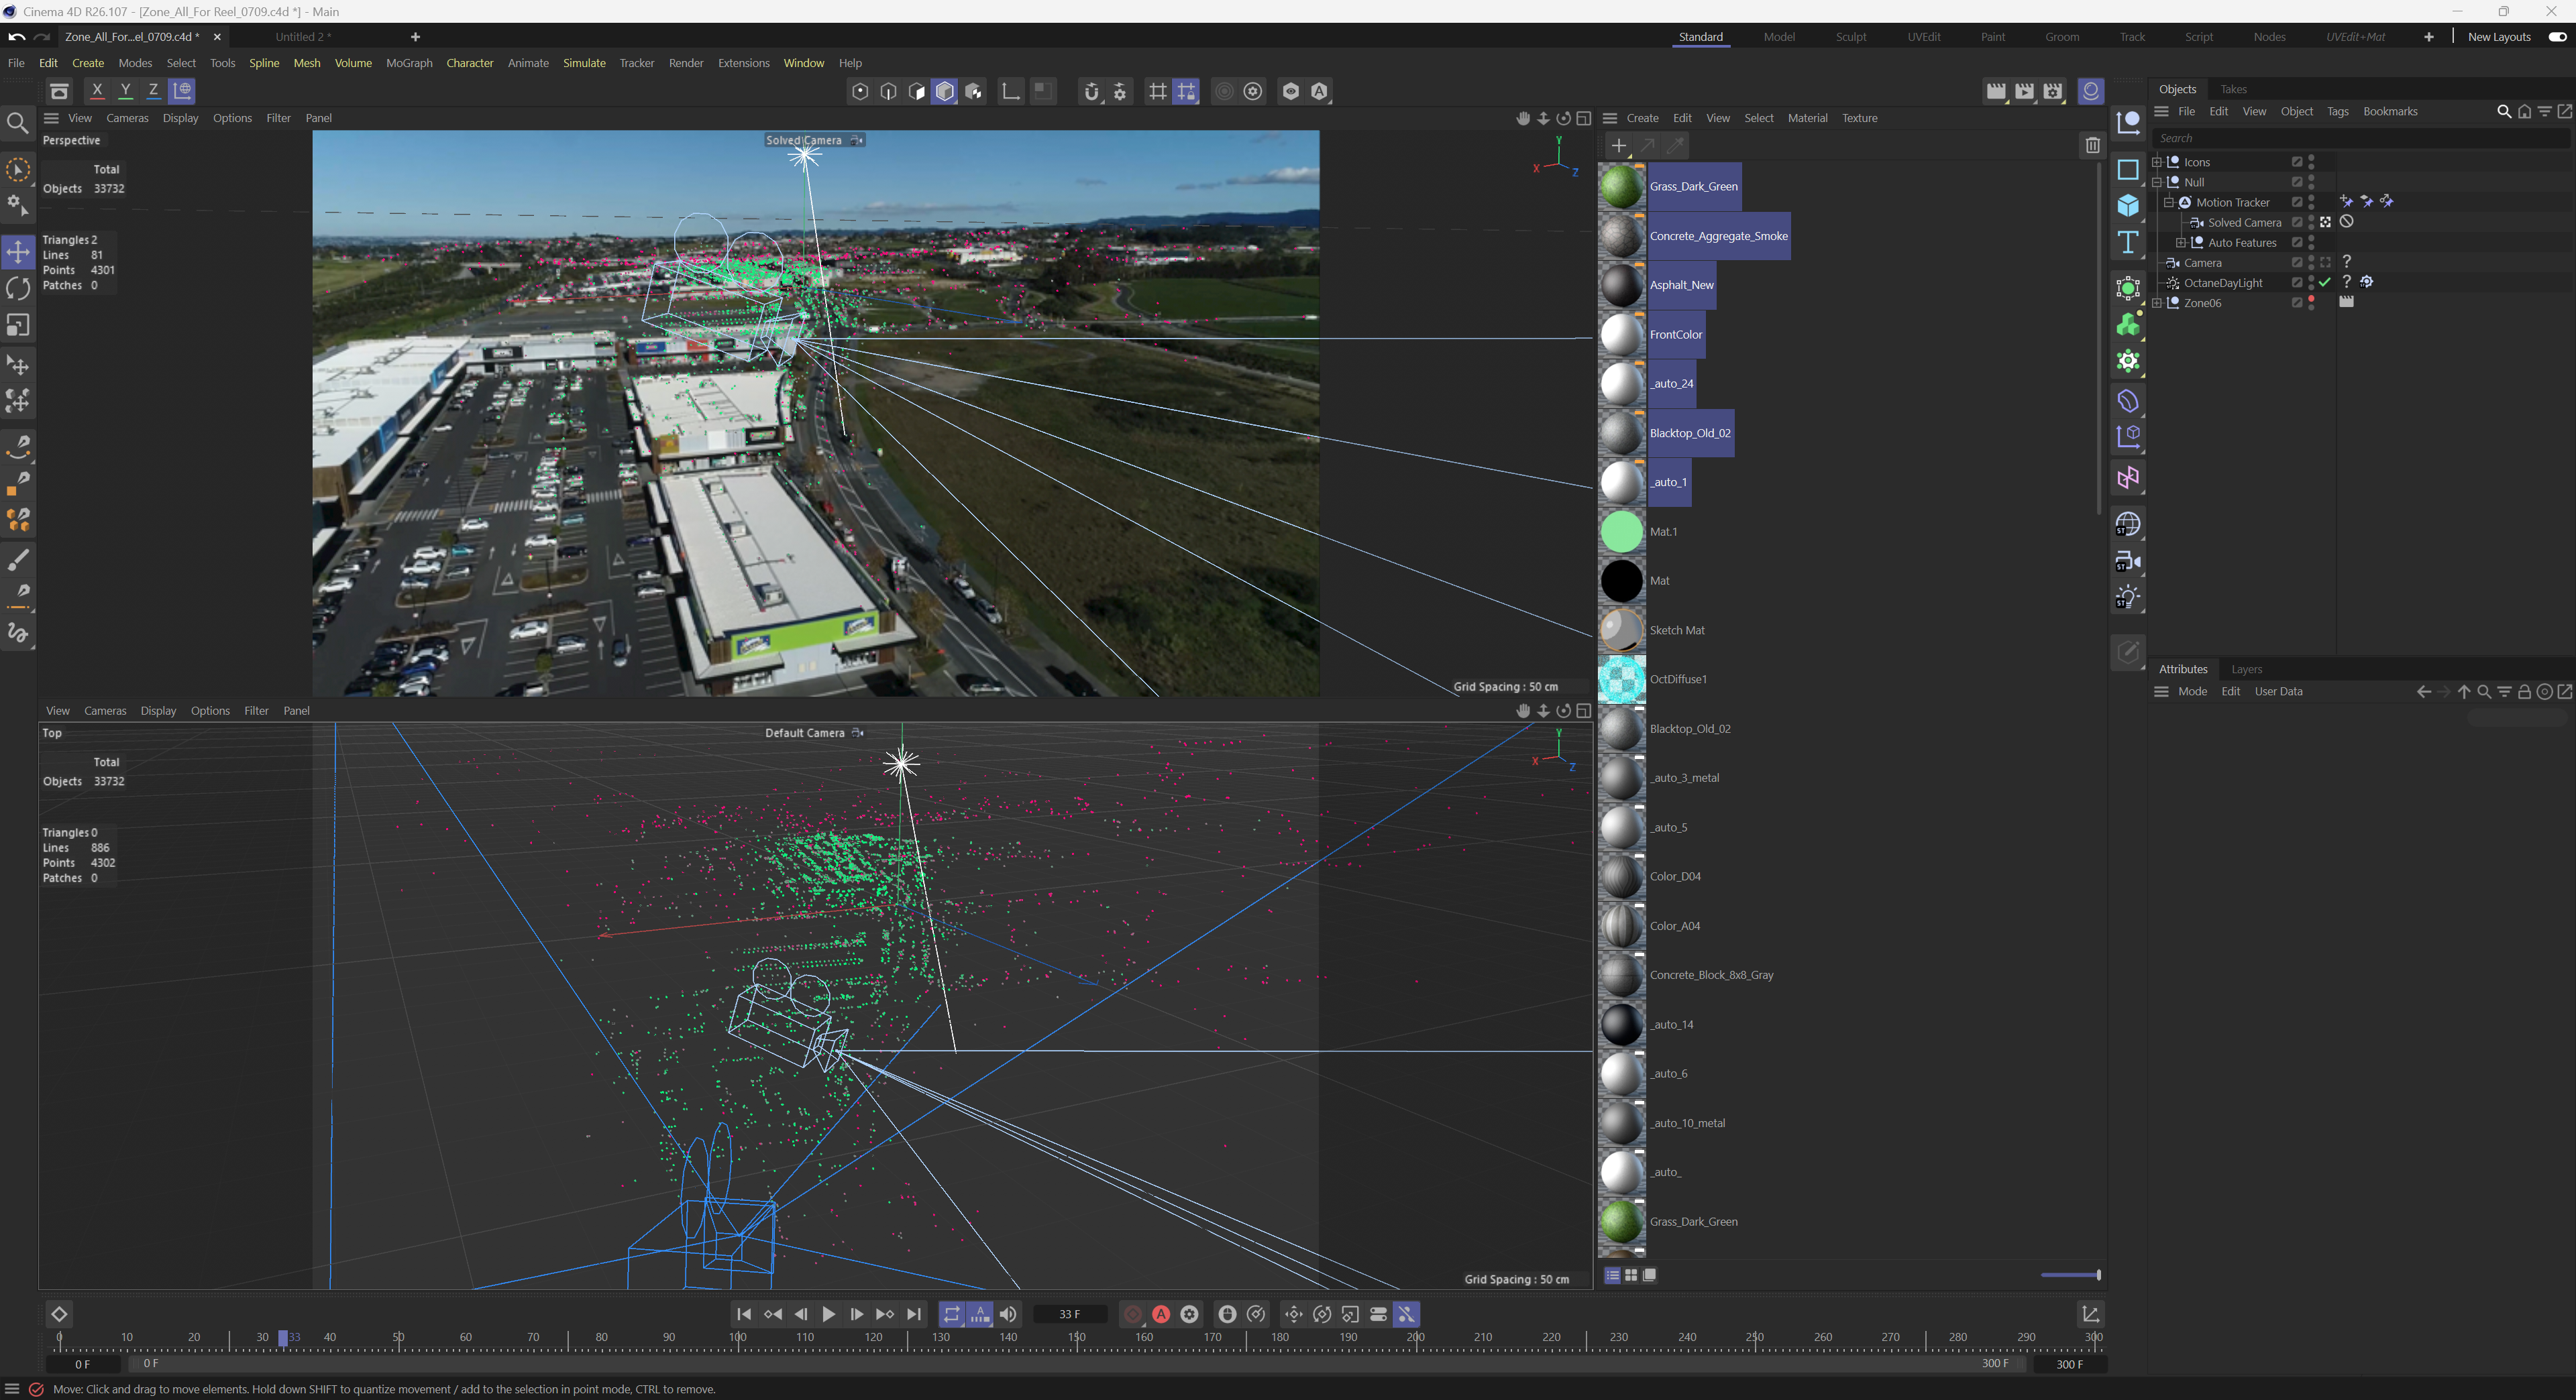
Task: Select the Rotate tool
Action: coord(18,289)
